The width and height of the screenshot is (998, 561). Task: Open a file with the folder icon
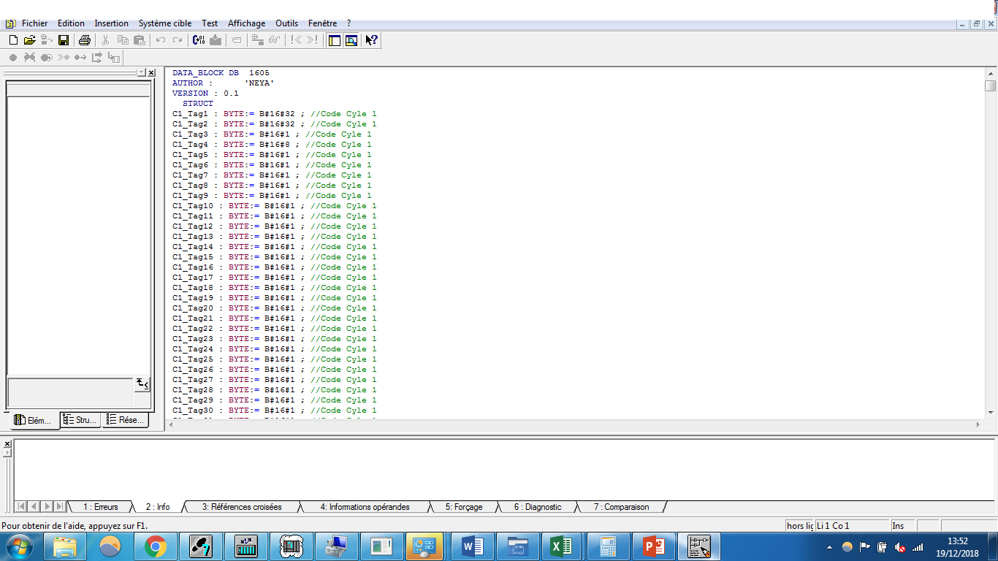click(29, 40)
